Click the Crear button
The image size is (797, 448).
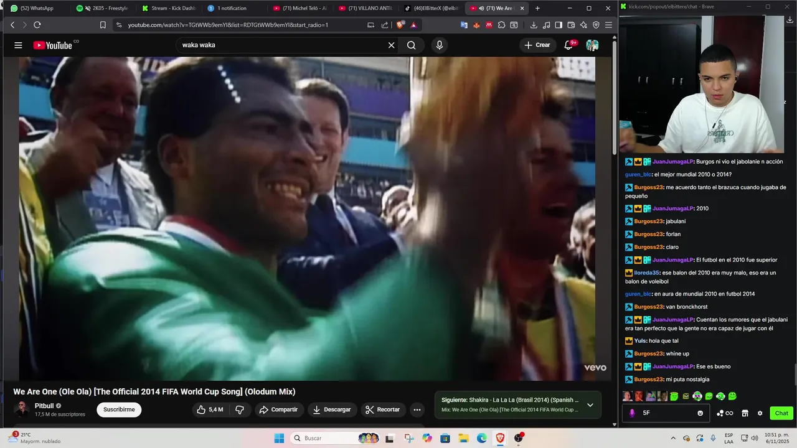[537, 45]
